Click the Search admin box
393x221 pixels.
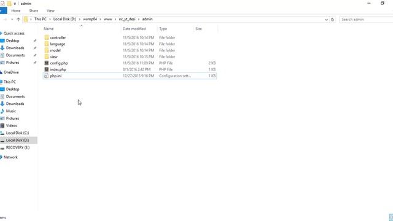pos(366,19)
